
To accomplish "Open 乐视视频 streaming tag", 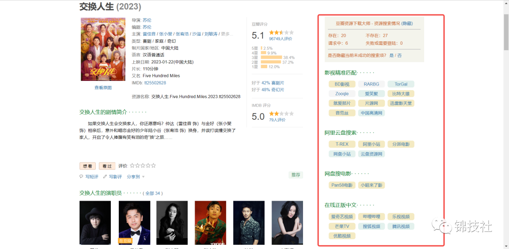I will (x=401, y=217).
